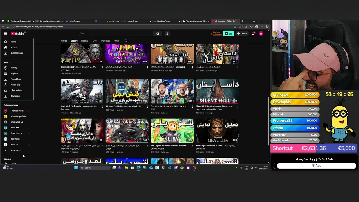Click the YouTube logo

tap(17, 33)
